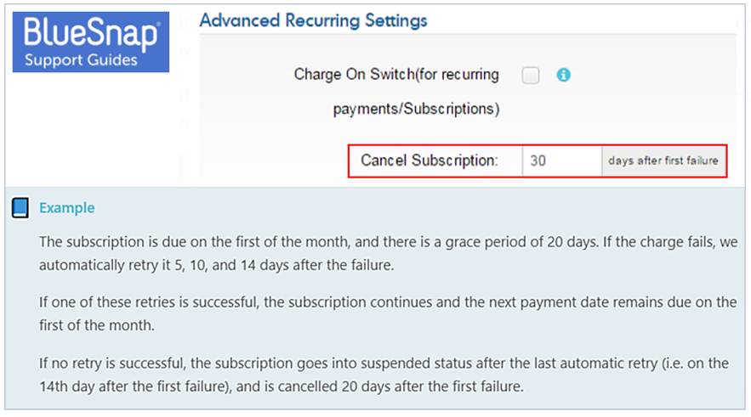
Task: Click the blue info icon beside the checkbox
Action: [563, 76]
